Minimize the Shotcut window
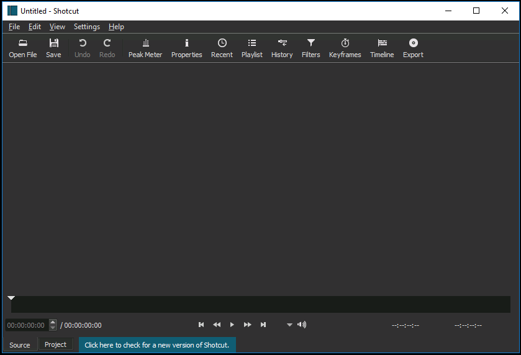This screenshot has width=521, height=355. 448,11
